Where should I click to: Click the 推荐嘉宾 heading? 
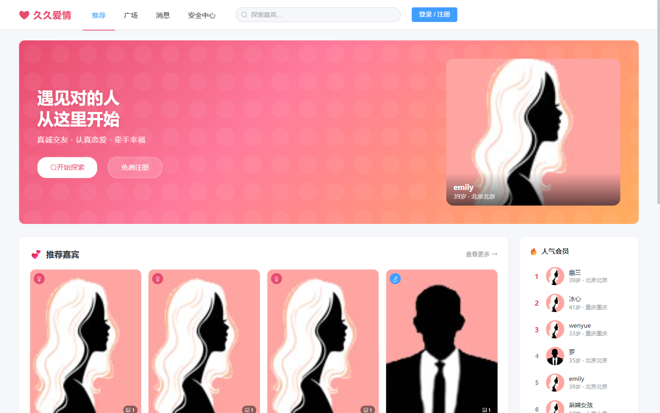(x=63, y=255)
